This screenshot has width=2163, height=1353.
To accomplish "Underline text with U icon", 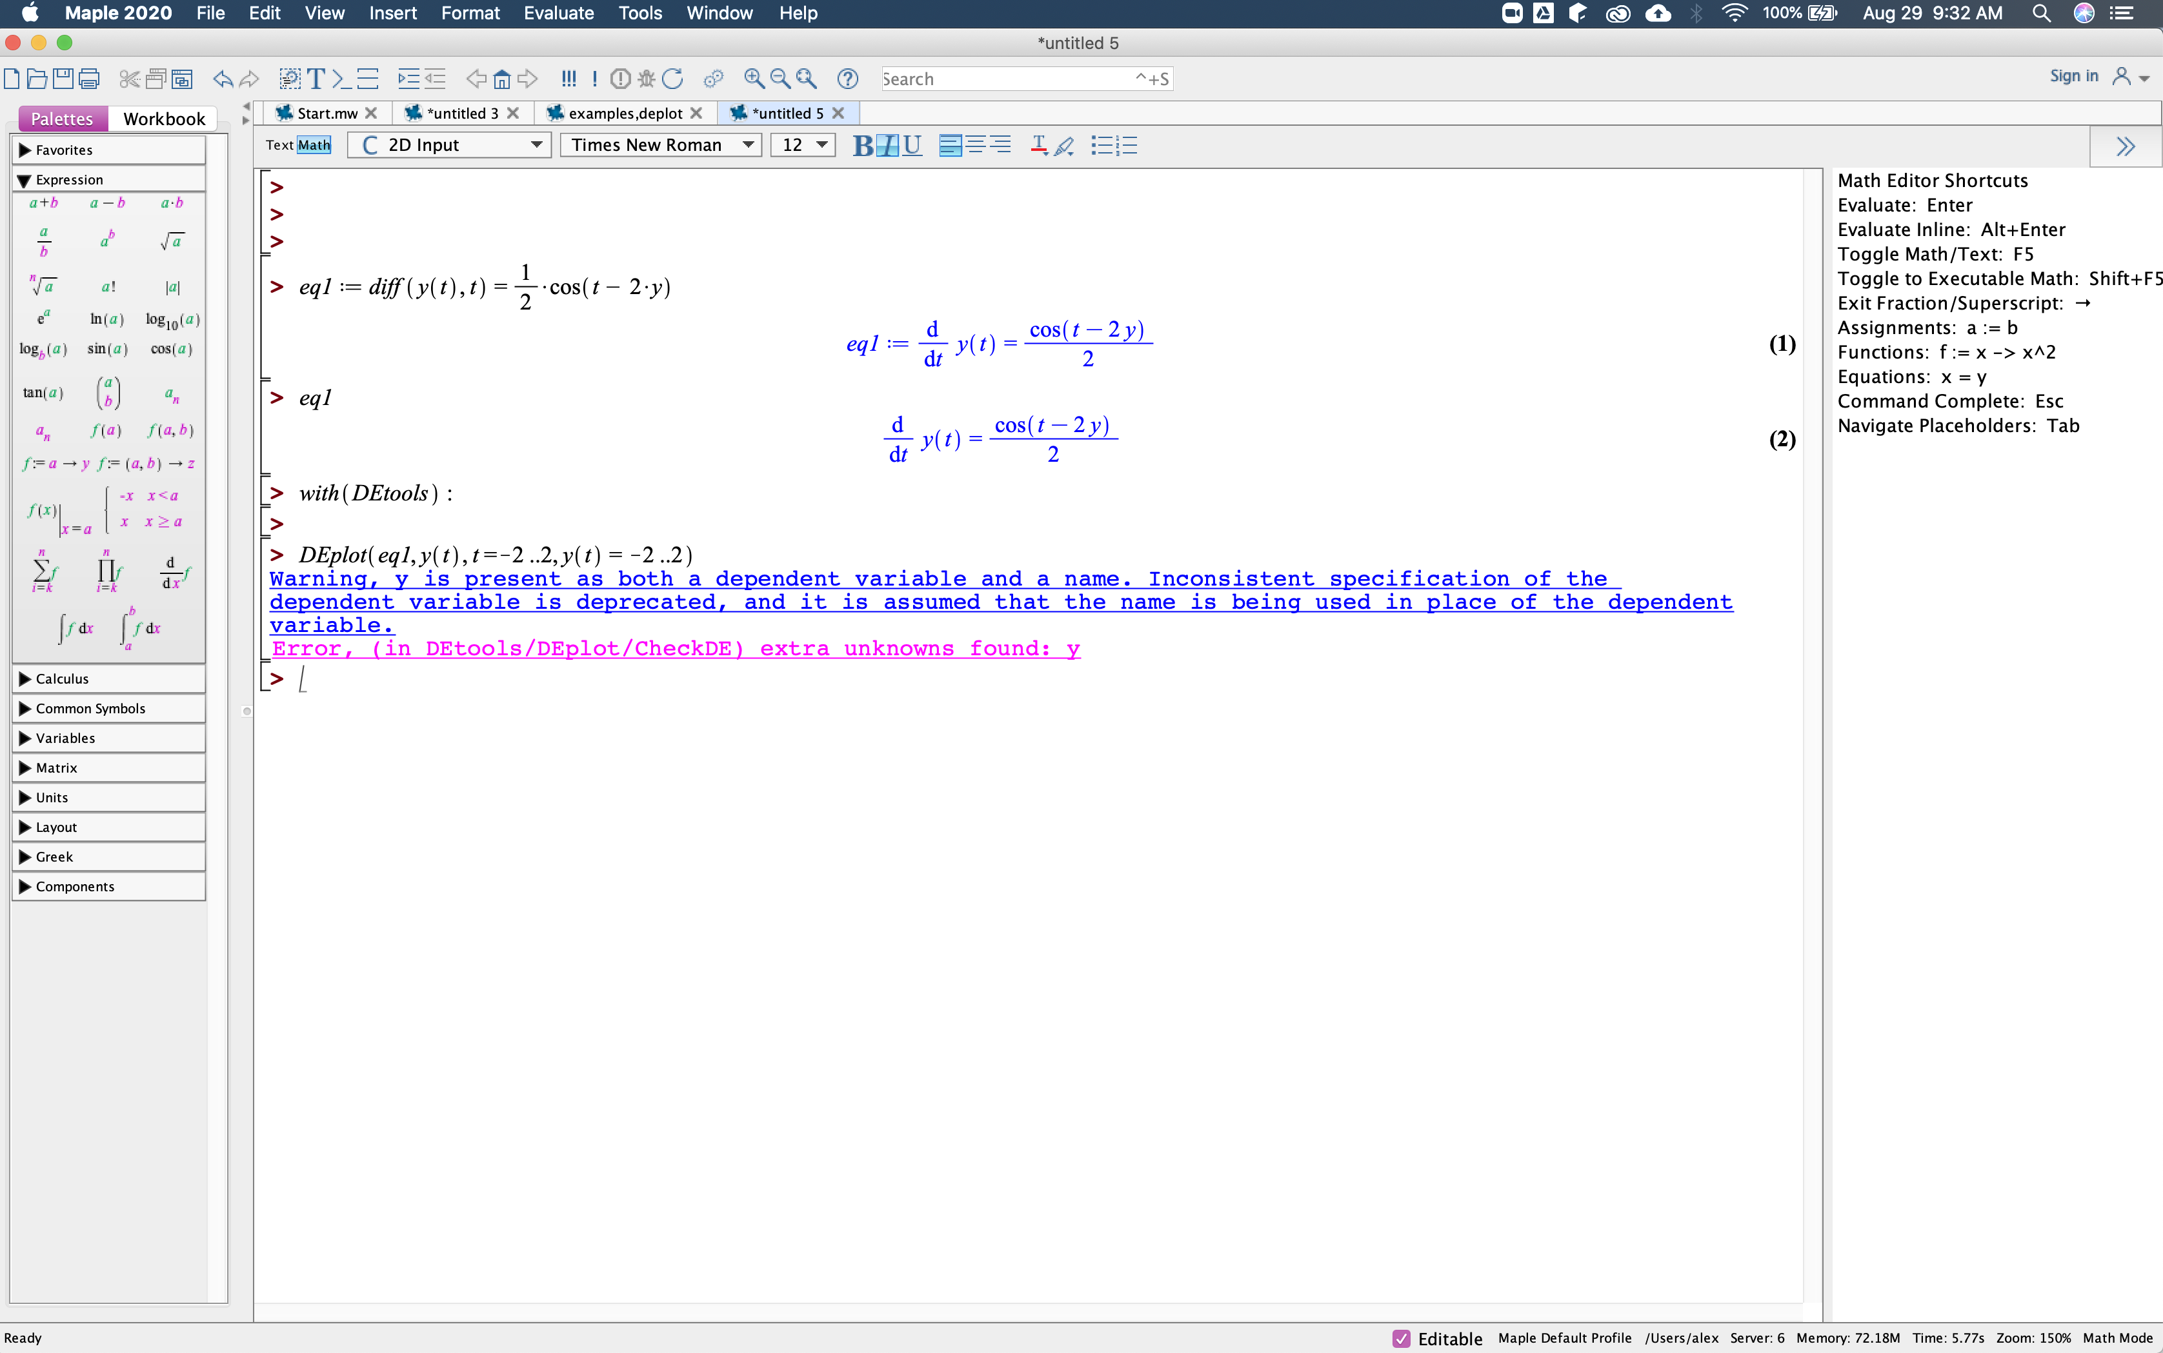I will [912, 145].
